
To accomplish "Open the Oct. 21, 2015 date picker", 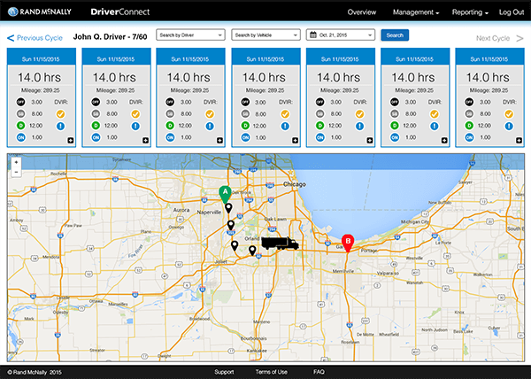I will [341, 35].
